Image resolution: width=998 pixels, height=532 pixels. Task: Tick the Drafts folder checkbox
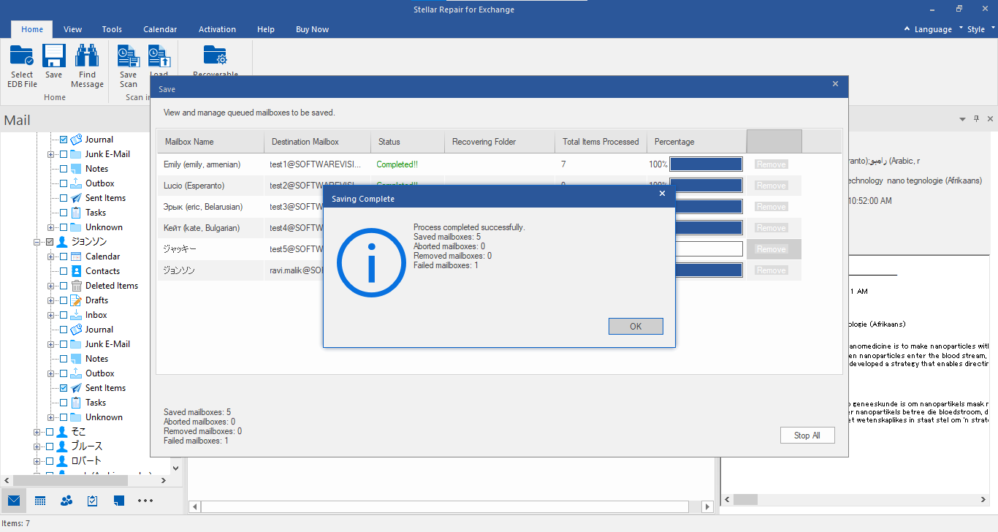coord(64,300)
